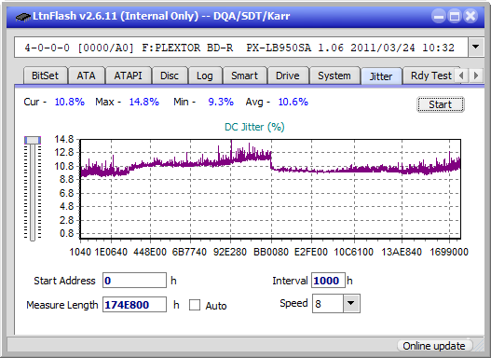Open the Rdy Test tab

430,76
